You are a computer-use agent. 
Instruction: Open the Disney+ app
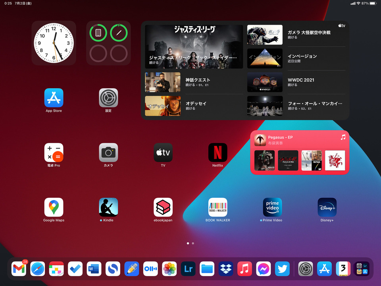click(x=327, y=206)
